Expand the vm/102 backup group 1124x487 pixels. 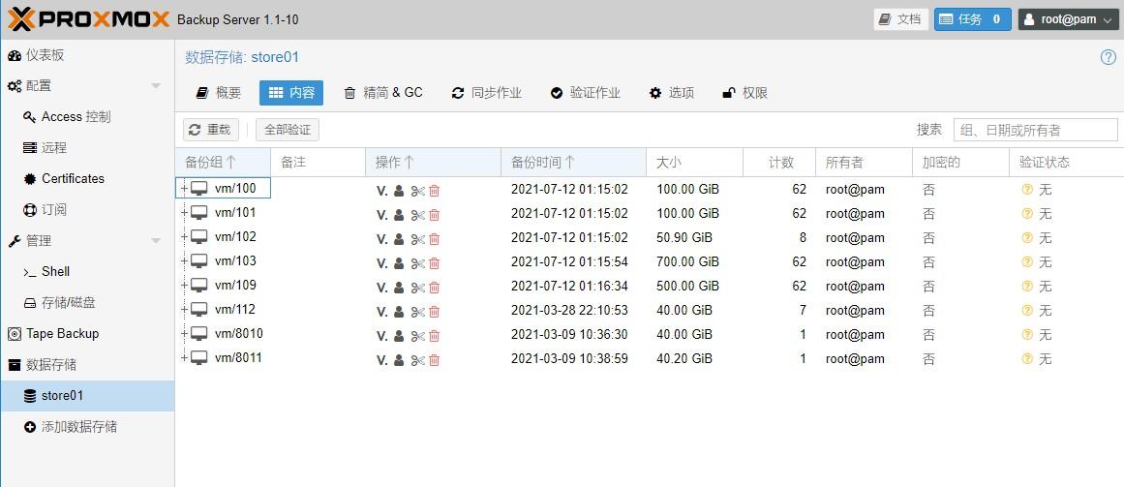tap(183, 237)
